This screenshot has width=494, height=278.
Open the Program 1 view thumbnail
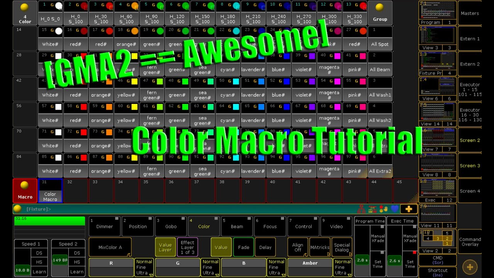coord(438,13)
